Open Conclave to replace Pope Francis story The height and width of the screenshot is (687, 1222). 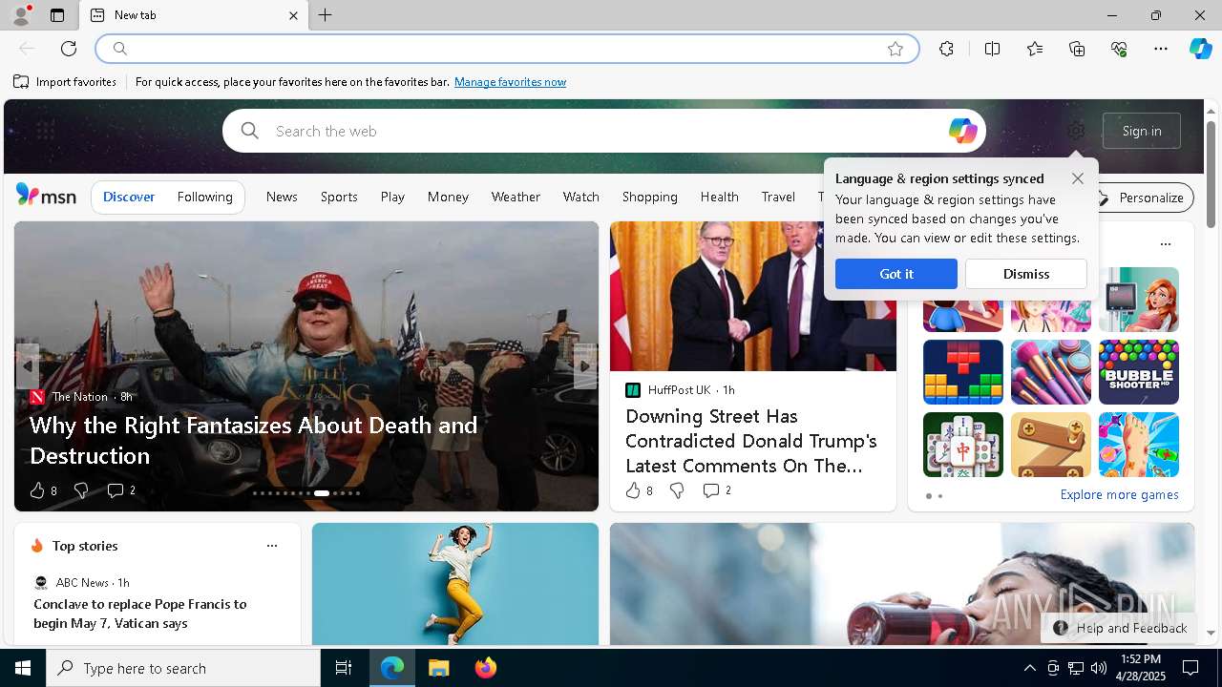click(140, 614)
